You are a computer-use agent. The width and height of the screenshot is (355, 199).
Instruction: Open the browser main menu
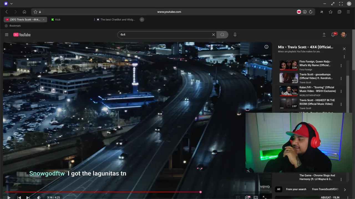tap(348, 12)
